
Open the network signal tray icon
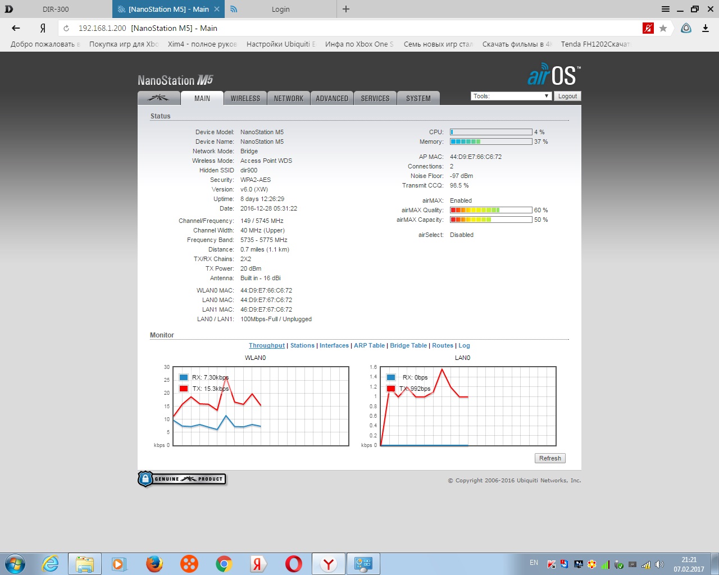click(x=646, y=564)
